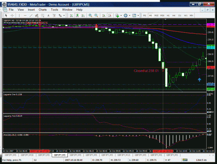Click the red 2007.10.16 07:20 time marker

click(x=40, y=151)
